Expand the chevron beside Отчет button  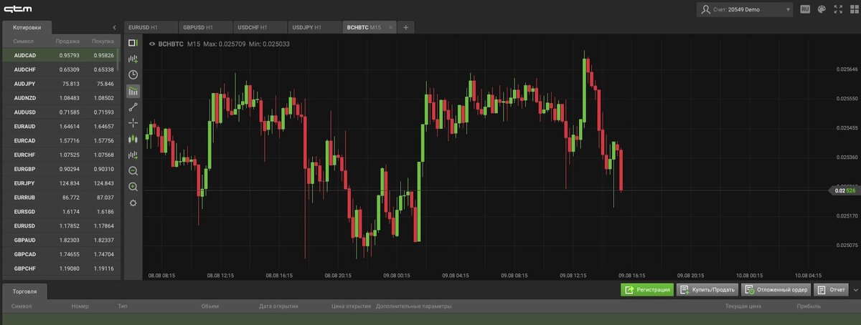click(x=855, y=290)
